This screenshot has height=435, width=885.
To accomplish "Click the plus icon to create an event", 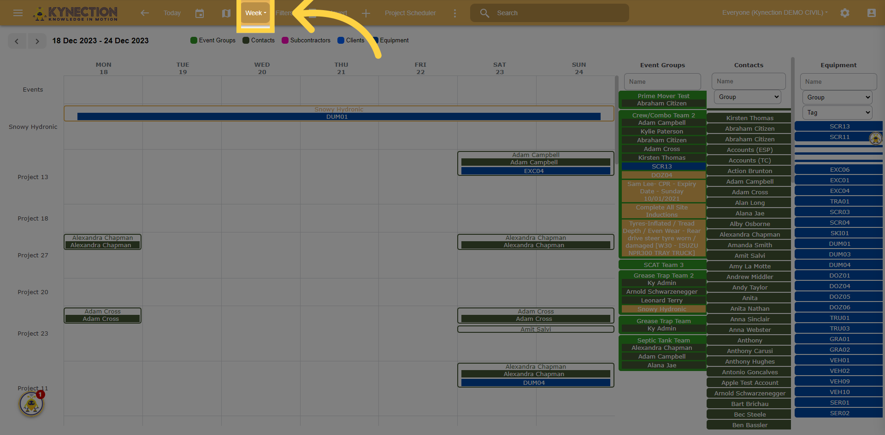I will tap(366, 13).
